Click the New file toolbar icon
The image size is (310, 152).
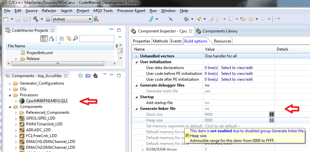[x=6, y=19]
